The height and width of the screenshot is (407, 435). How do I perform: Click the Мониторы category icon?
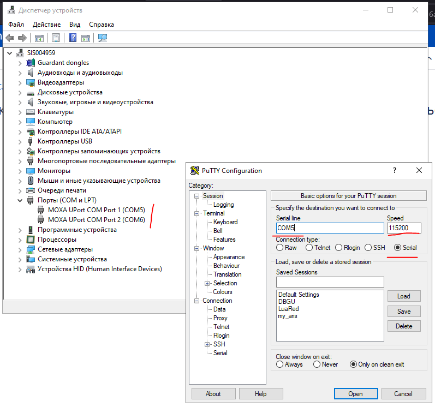30,171
